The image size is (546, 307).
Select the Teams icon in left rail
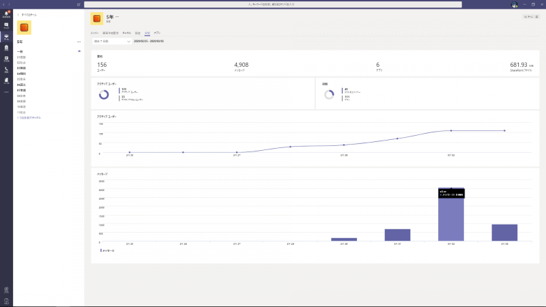6,37
